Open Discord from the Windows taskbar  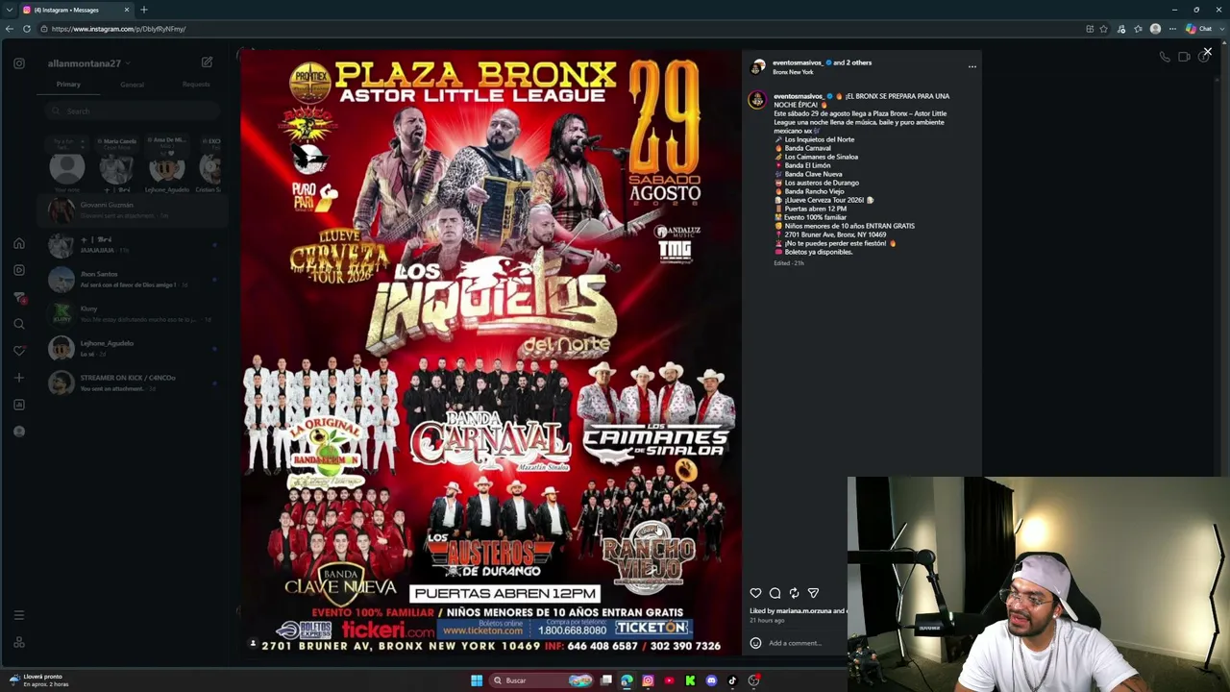[x=711, y=680]
